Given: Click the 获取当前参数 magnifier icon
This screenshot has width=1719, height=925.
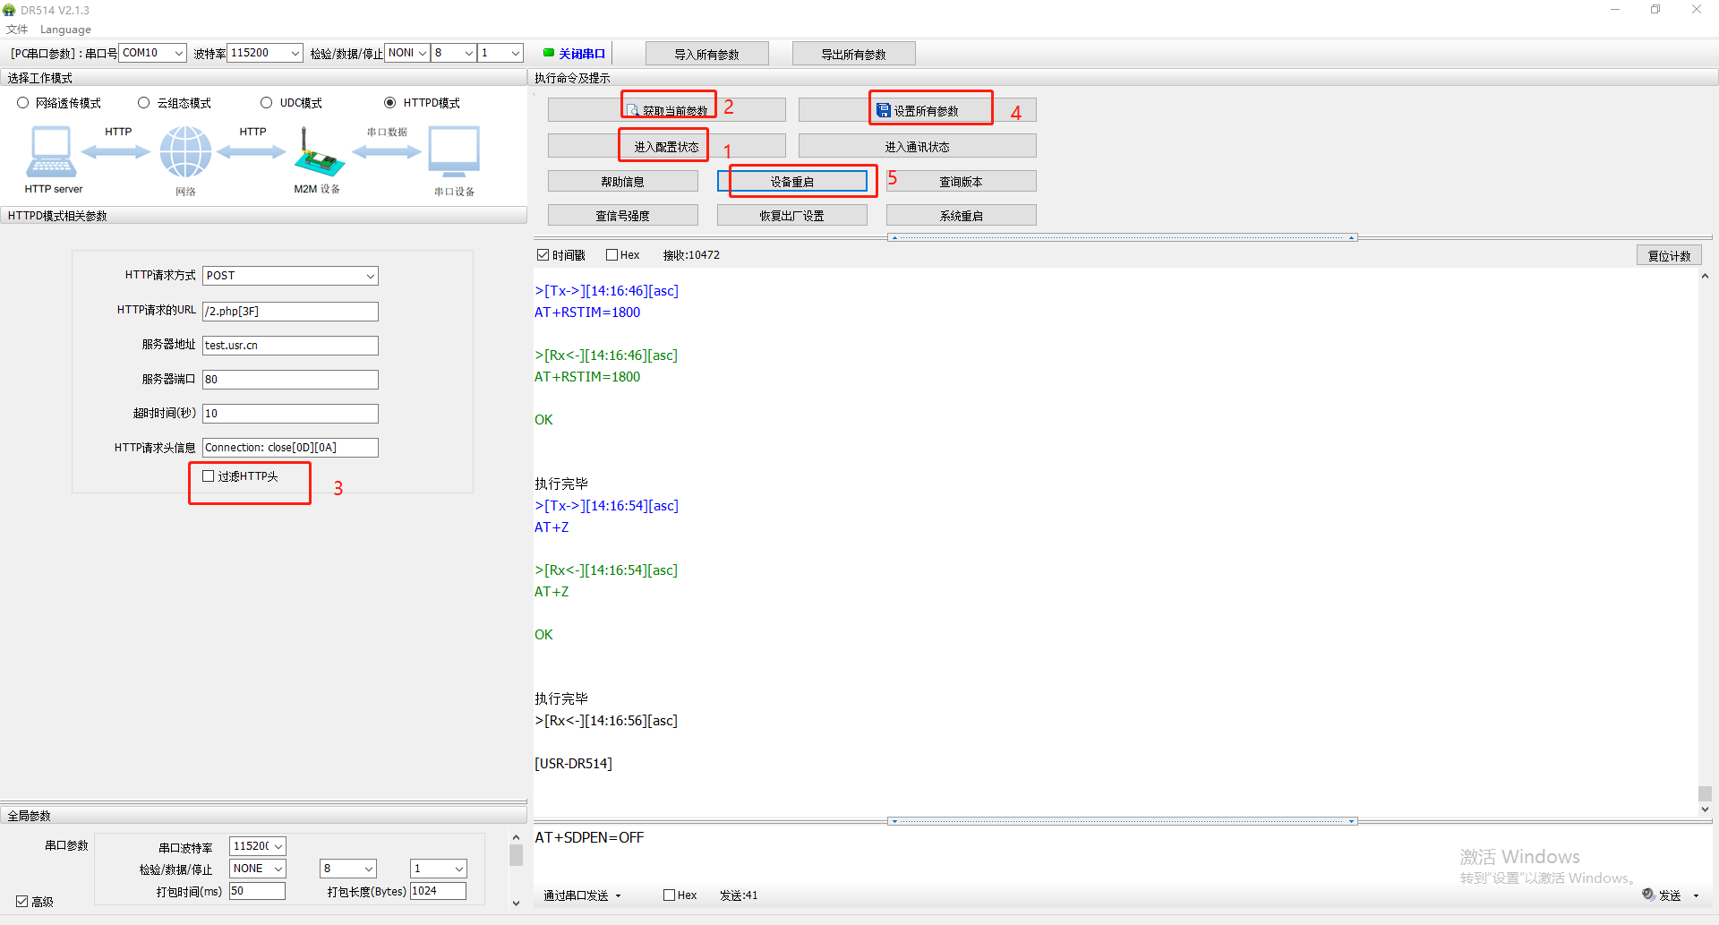Looking at the screenshot, I should point(633,111).
